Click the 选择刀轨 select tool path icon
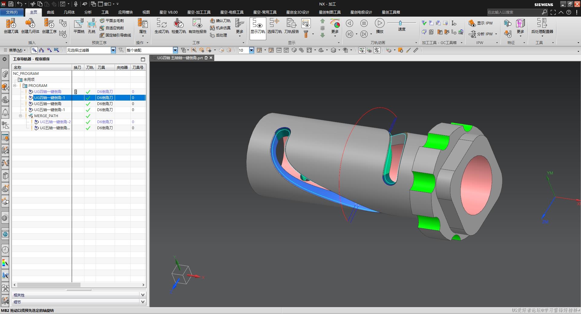The image size is (581, 314). [x=274, y=26]
